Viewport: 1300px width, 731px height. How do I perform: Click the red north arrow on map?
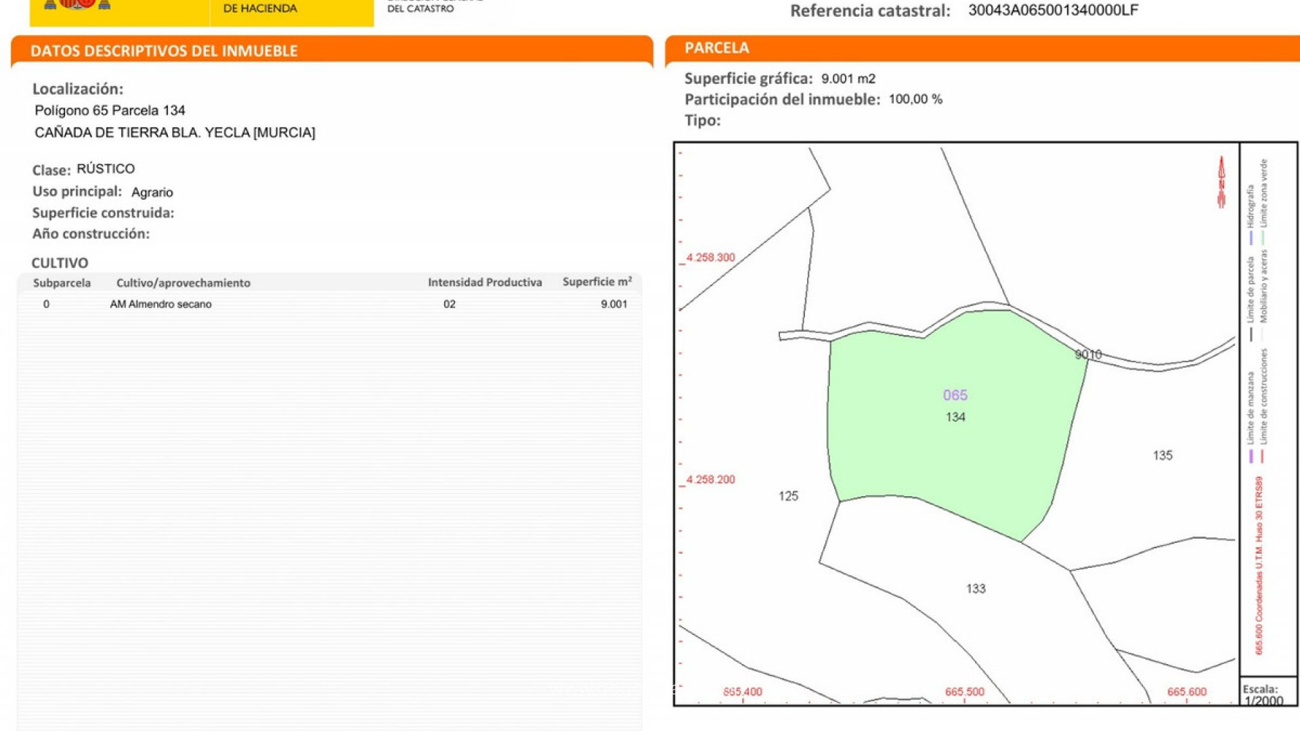point(1221,183)
